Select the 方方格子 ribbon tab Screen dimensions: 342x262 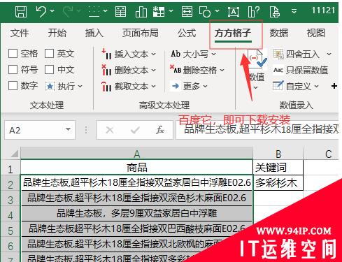[233, 34]
